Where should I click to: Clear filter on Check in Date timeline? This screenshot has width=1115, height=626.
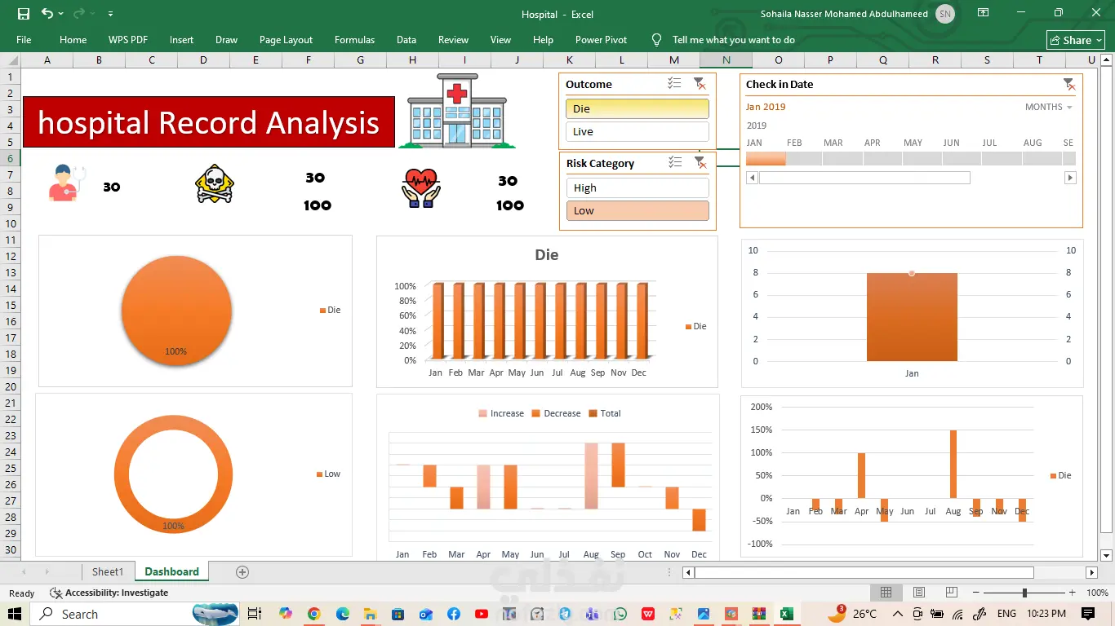[1069, 84]
